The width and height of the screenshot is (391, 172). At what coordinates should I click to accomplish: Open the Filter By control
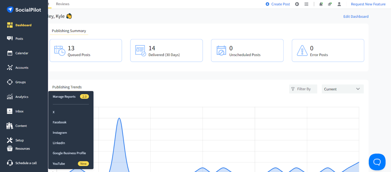click(x=303, y=89)
